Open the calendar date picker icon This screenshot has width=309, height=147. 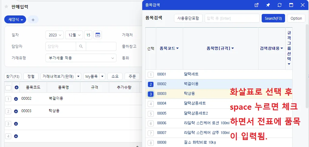click(x=98, y=35)
